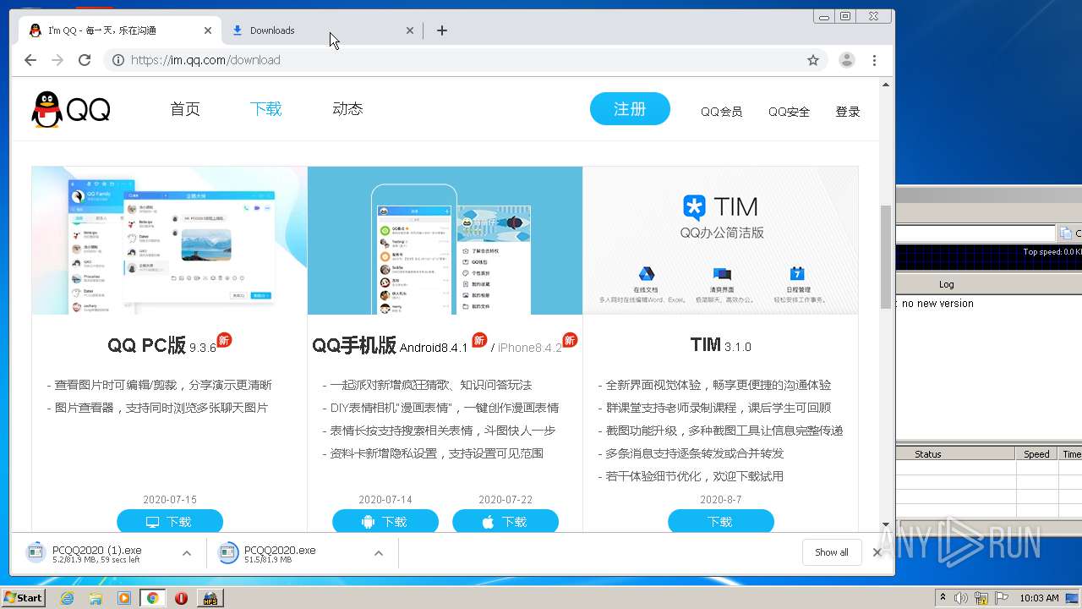Switch to Chrome in the taskbar
The width and height of the screenshot is (1082, 609).
pyautogui.click(x=152, y=598)
